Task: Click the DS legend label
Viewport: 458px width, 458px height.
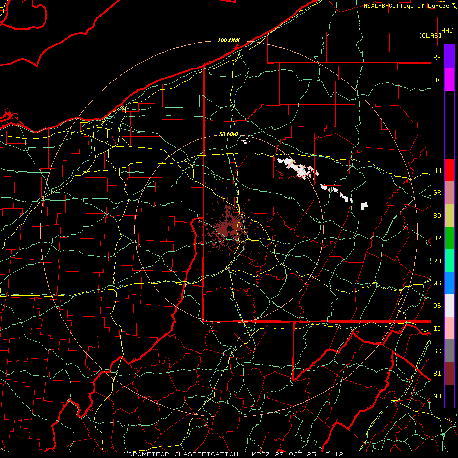Action: (437, 306)
